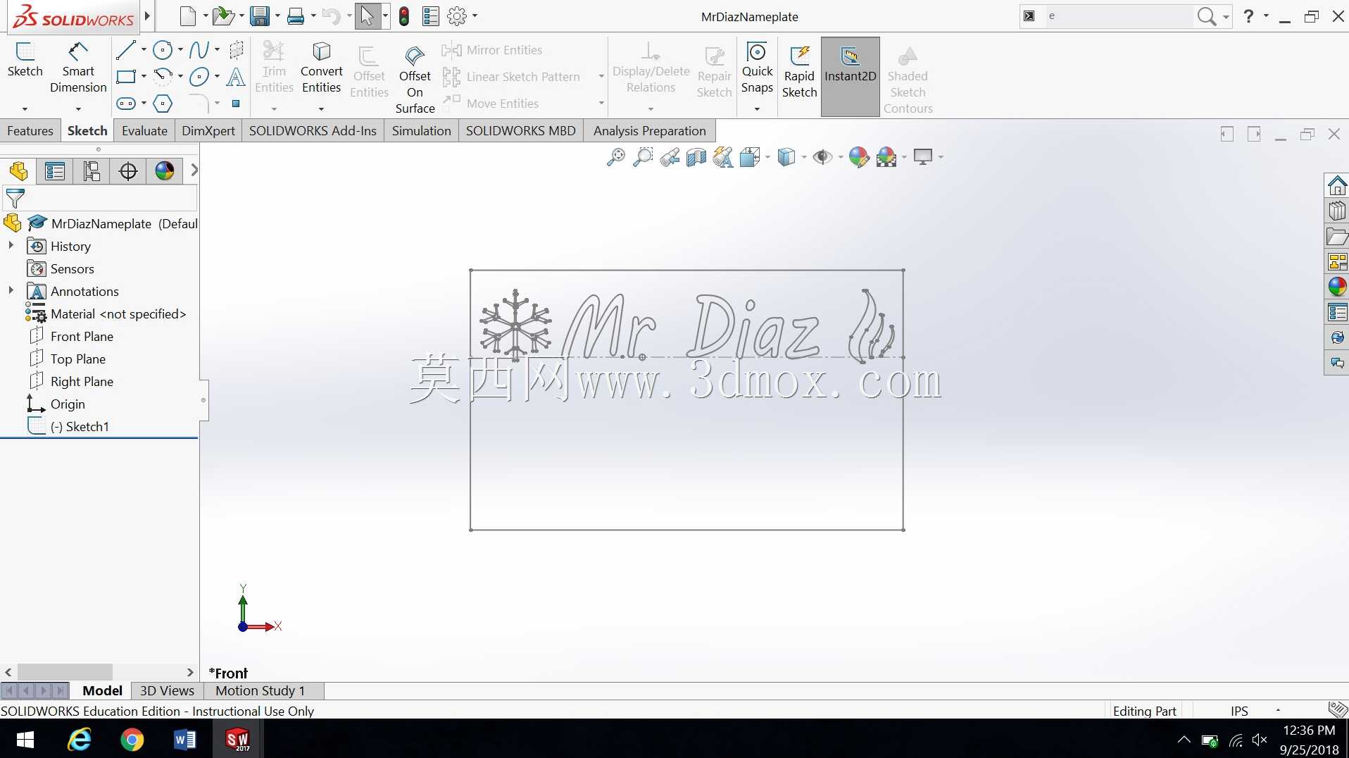This screenshot has height=758, width=1349.
Task: Select the Corner Rectangle tool
Action: click(x=125, y=77)
